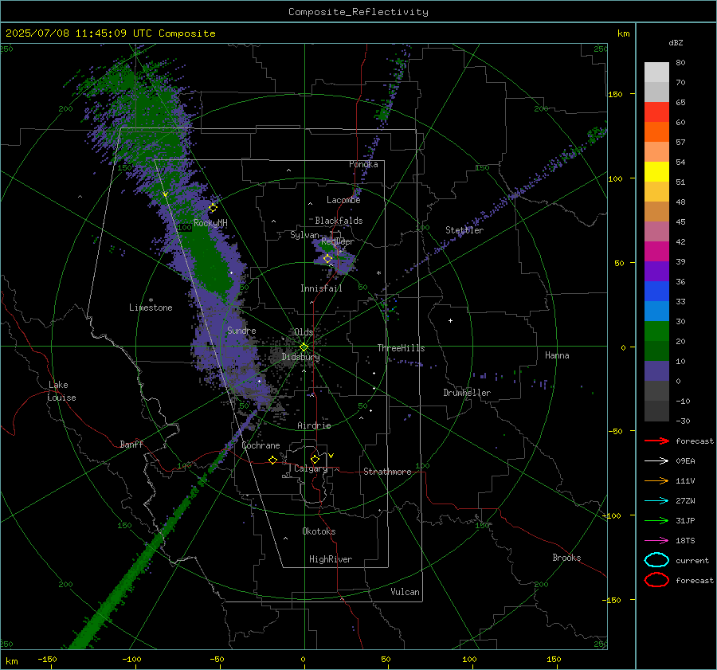Click the yellow radar-center diamond near Olds
Viewport: 717px width, 670px height.
304,347
